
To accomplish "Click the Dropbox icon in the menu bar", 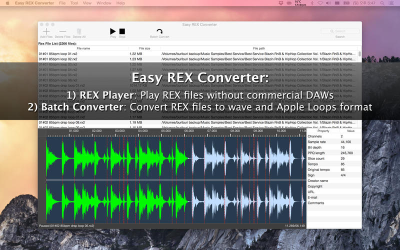I will 281,3.
